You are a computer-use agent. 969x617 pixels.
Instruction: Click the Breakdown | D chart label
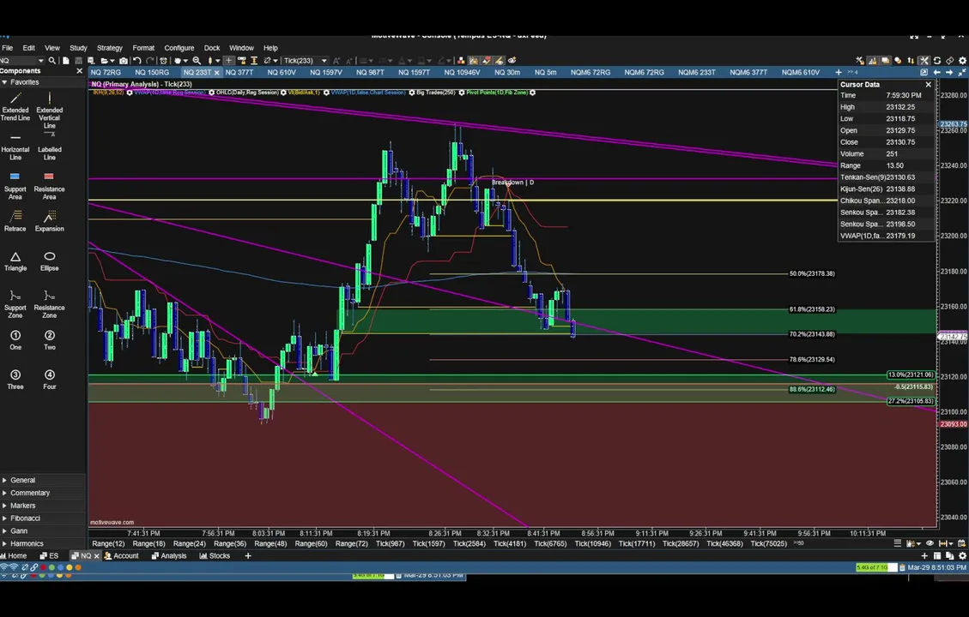[x=513, y=182]
